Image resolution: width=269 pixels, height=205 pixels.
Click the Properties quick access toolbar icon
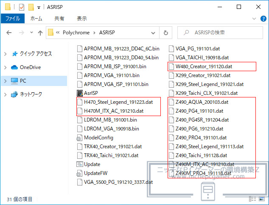22,7
